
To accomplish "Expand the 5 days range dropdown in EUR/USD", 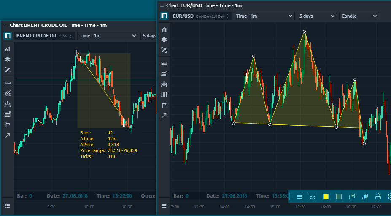I will coord(316,16).
